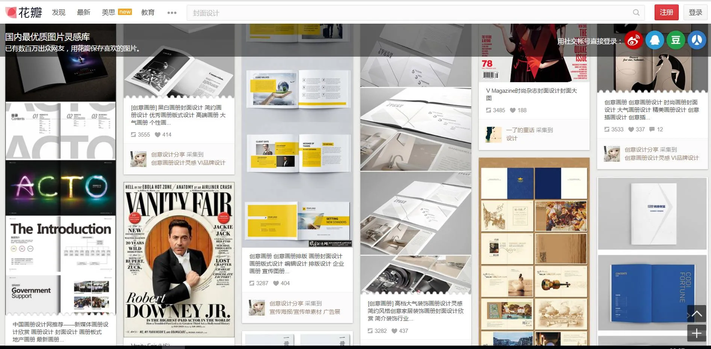Open the 美思 new section
Screen dimensions: 711x349
tap(116, 12)
